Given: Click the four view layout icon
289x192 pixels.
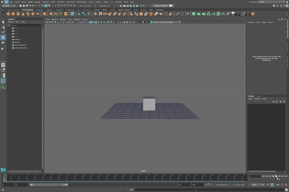Looking at the screenshot, I should coord(3,70).
